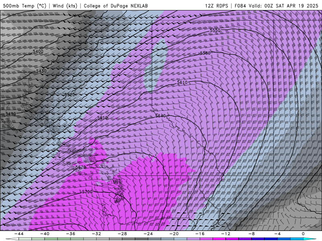
Task: Click the 5580 height contour label
Action: [205, 53]
